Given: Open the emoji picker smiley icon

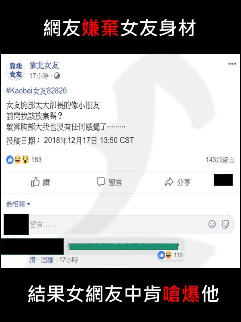Looking at the screenshot, I should point(212,224).
